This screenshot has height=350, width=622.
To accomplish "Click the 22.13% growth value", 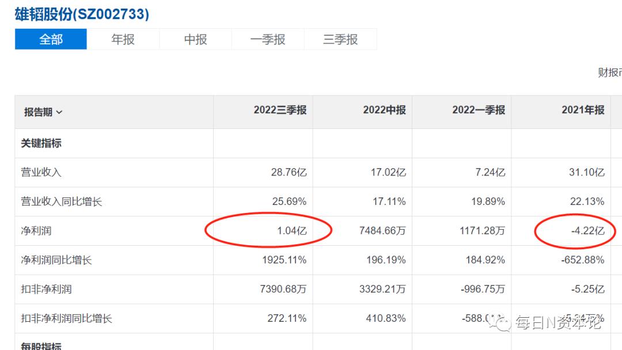I will tap(587, 201).
